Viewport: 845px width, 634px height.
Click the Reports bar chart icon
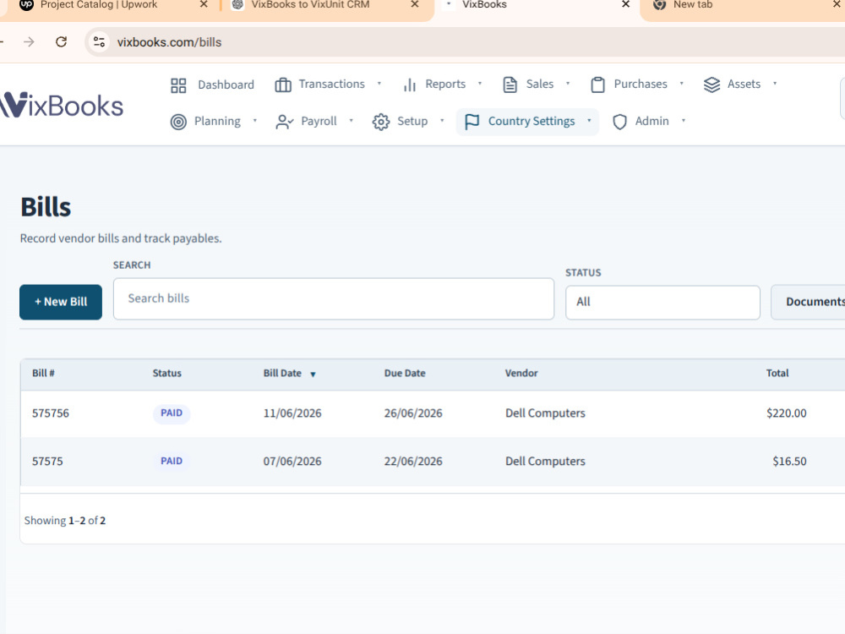[x=410, y=85]
